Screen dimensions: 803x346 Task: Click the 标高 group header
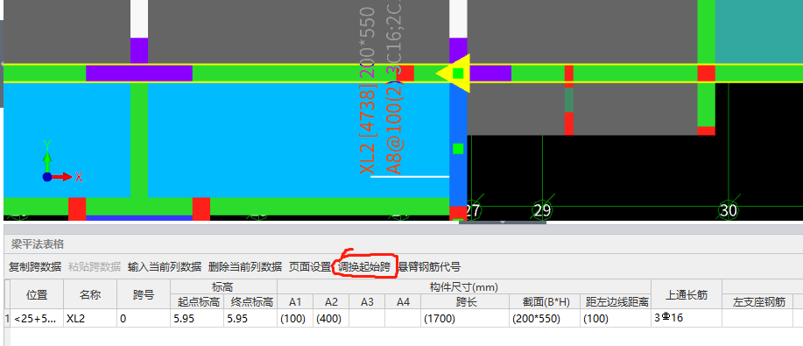pyautogui.click(x=224, y=287)
